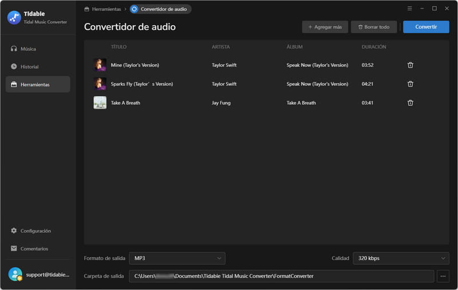Click artist Taylor Swift in the Mine row
This screenshot has height=290, width=458.
coord(224,65)
